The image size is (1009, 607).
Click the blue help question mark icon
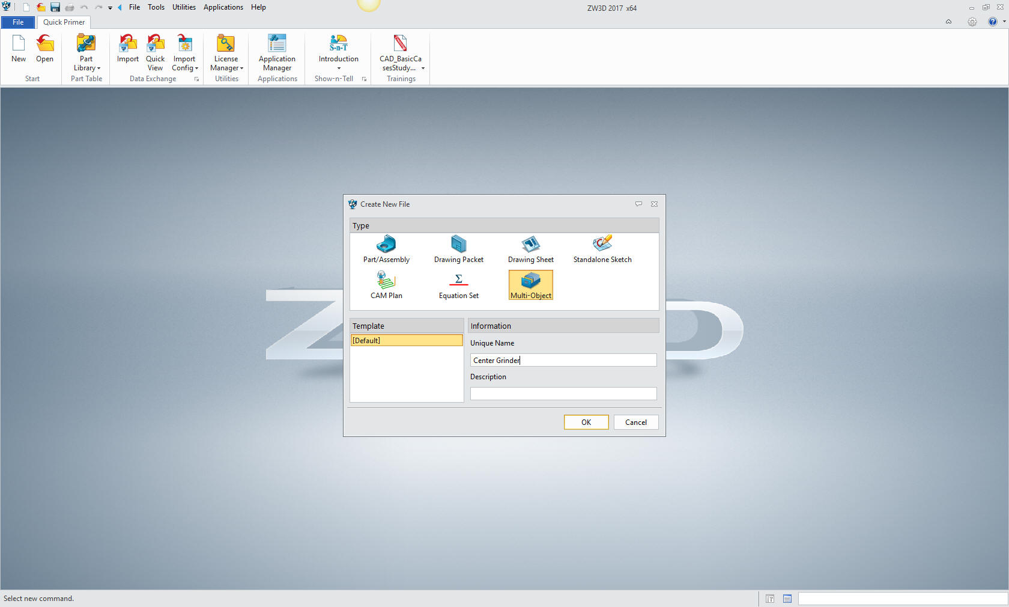(992, 22)
